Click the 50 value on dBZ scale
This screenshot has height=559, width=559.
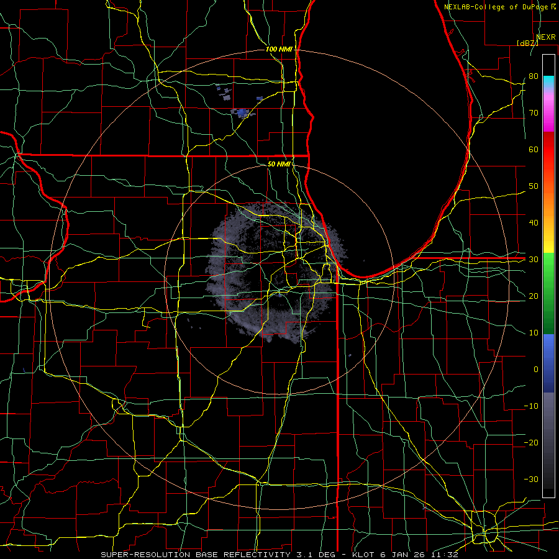[534, 186]
